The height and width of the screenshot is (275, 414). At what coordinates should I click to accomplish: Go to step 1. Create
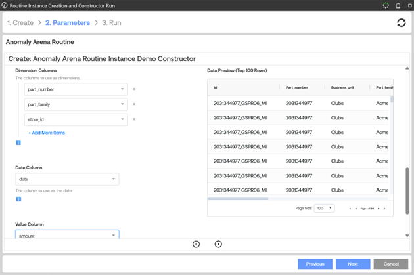coord(20,23)
